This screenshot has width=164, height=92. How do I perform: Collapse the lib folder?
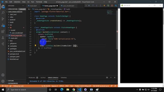16,28
